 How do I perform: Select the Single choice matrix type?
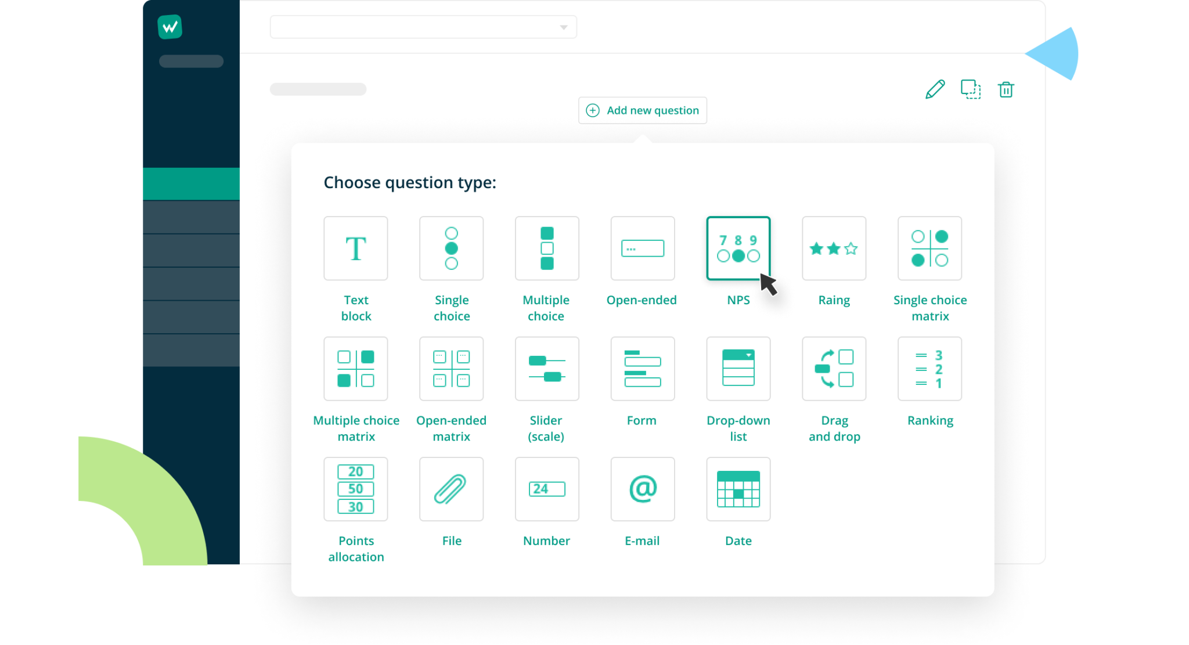point(929,248)
